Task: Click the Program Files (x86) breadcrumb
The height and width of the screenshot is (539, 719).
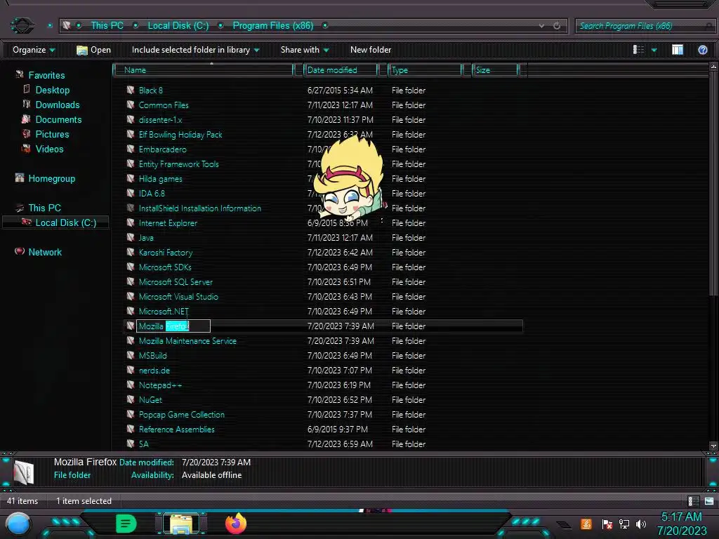Action: [x=273, y=26]
